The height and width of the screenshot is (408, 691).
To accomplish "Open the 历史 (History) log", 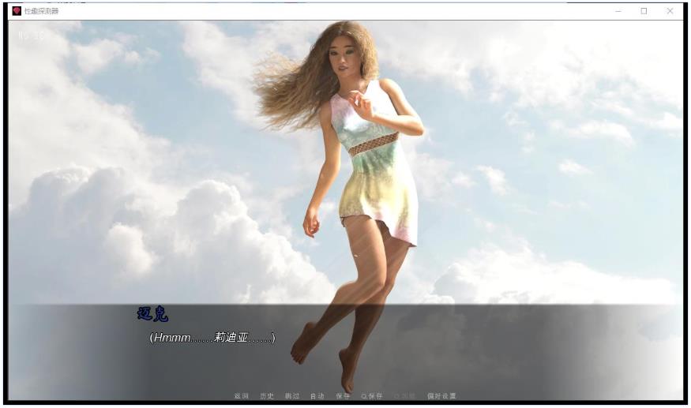I will [267, 395].
